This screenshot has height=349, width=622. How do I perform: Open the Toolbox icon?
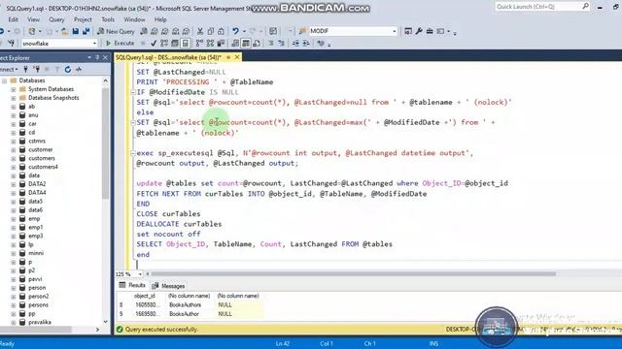(430, 31)
